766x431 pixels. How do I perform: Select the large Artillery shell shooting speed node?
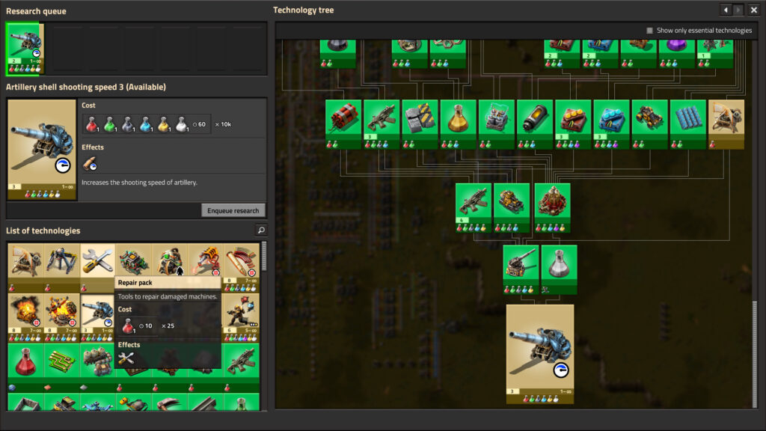coord(539,349)
